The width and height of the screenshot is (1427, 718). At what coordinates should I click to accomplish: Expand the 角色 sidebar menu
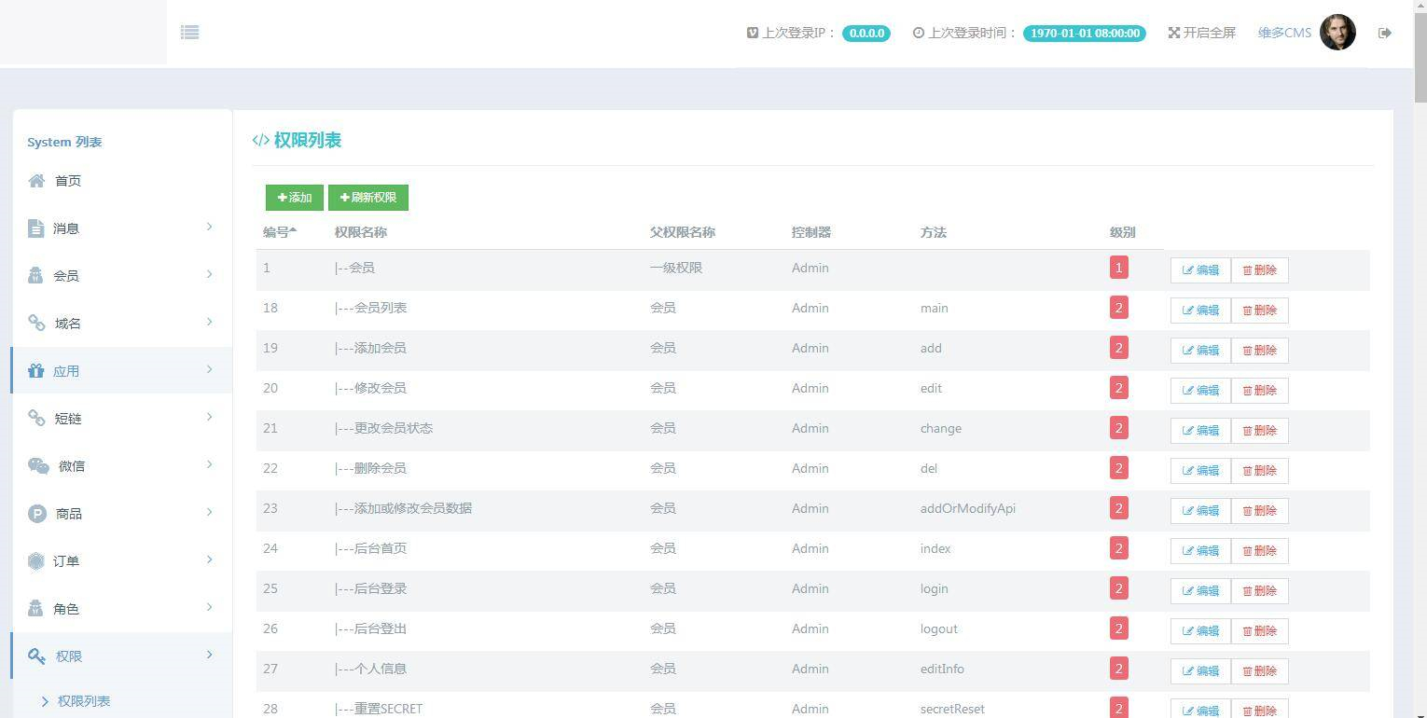tap(121, 608)
